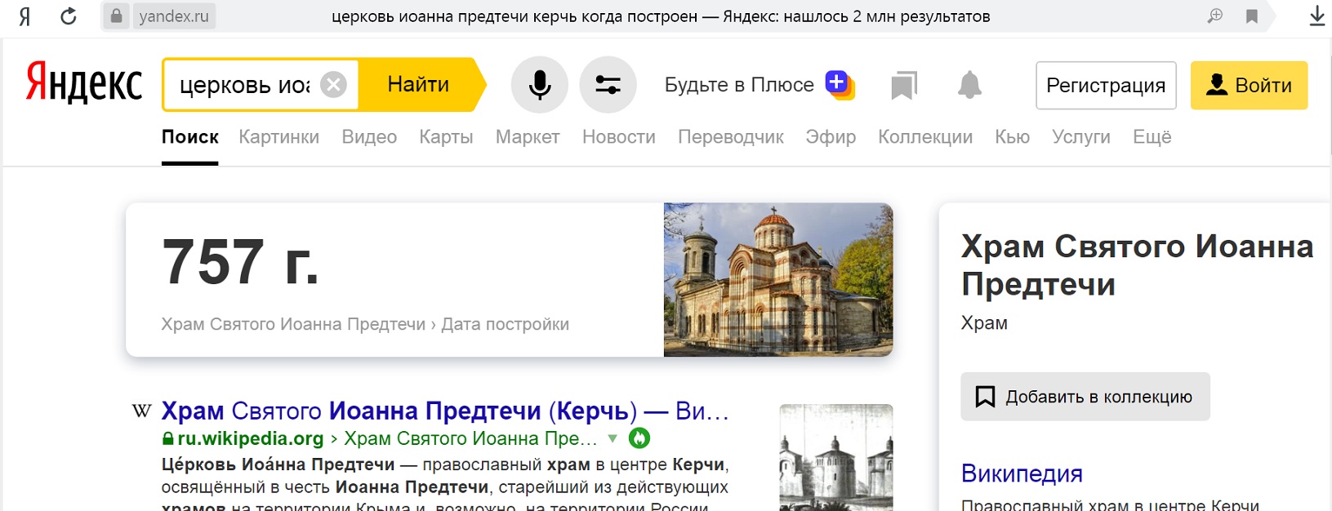1332x511 pixels.
Task: Click the Yandex Plus badge icon
Action: 840,84
